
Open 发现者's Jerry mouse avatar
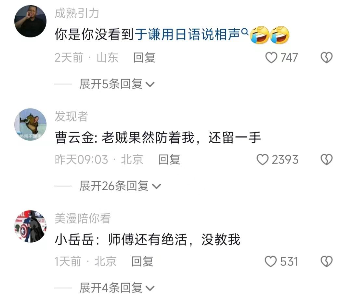point(30,124)
